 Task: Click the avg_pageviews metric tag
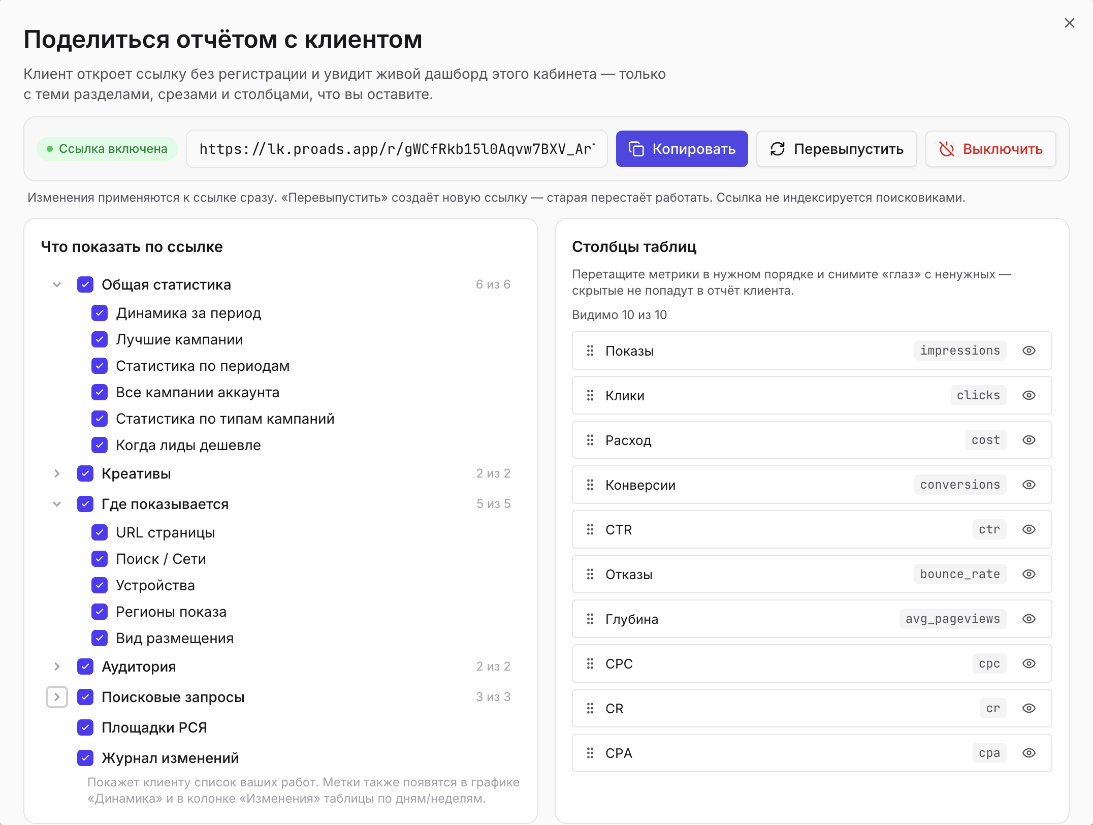(x=953, y=619)
